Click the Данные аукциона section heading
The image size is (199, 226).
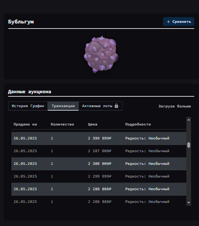[x=29, y=92]
